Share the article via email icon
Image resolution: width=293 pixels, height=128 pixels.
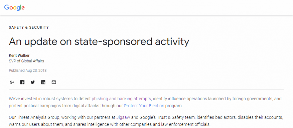[x=54, y=82]
